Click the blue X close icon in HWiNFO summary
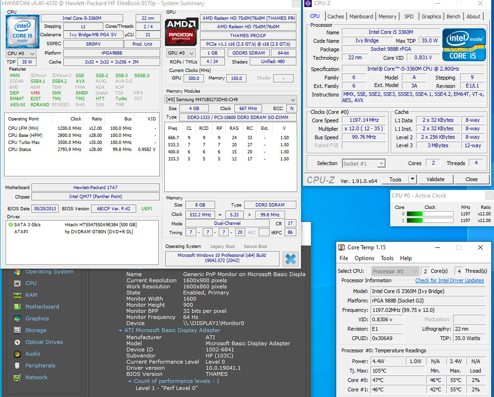Screen dimensions: 494x397 [291, 259]
